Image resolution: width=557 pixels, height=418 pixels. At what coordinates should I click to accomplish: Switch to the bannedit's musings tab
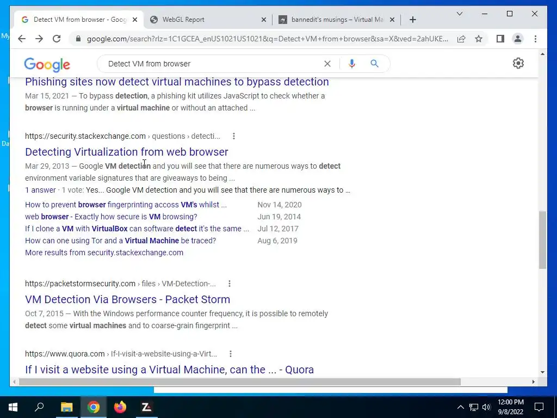[x=337, y=20]
